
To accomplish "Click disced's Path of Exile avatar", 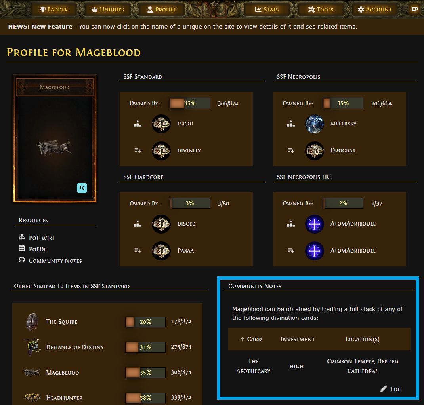I will [x=161, y=224].
